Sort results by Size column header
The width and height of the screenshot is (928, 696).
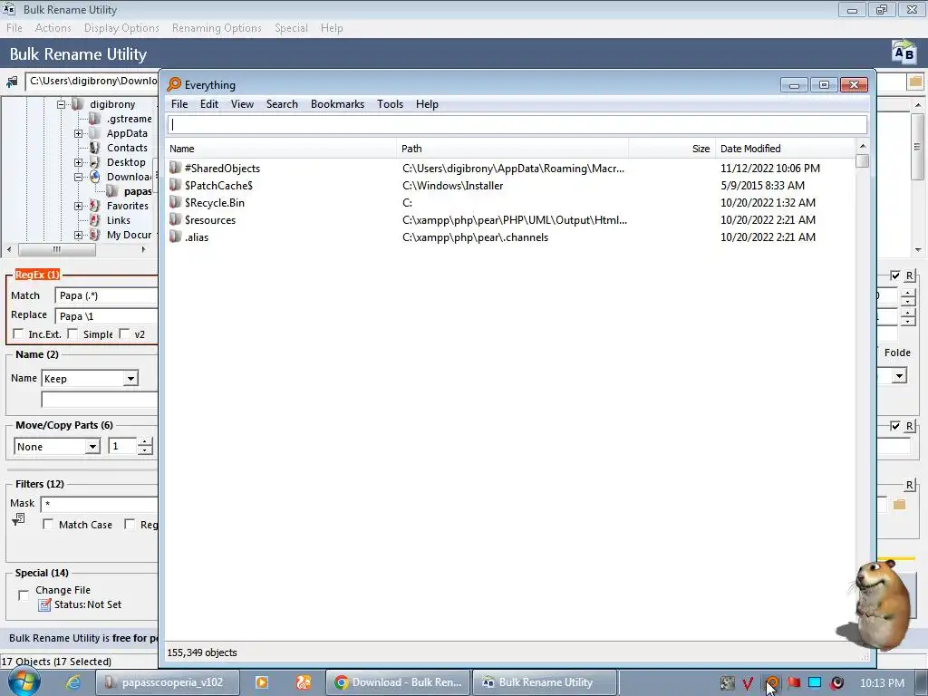point(672,149)
